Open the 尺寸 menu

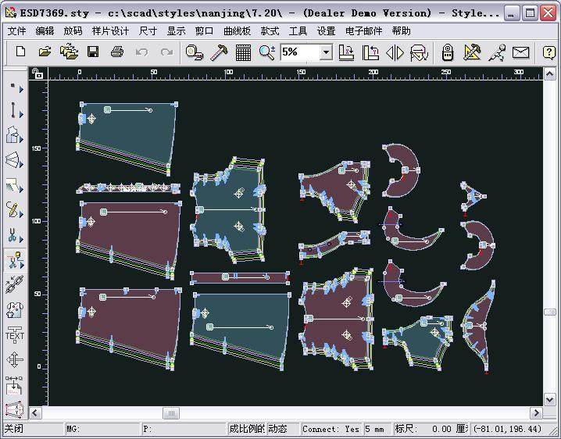[x=148, y=31]
